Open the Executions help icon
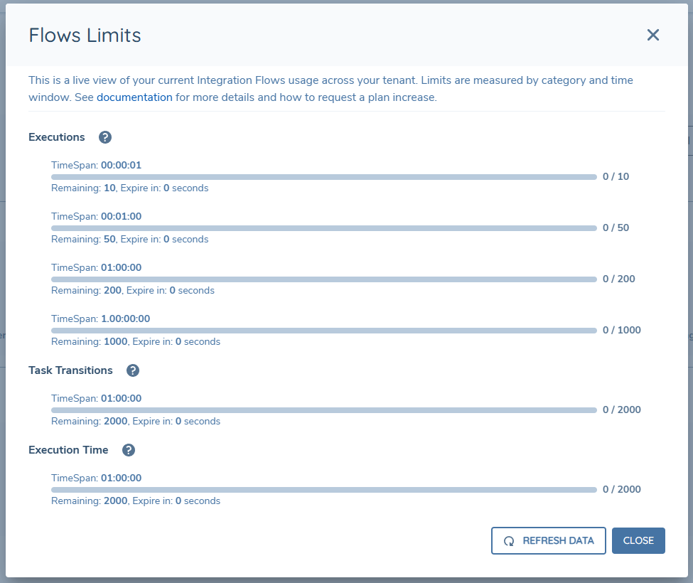Viewport: 693px width, 583px height. coord(104,137)
